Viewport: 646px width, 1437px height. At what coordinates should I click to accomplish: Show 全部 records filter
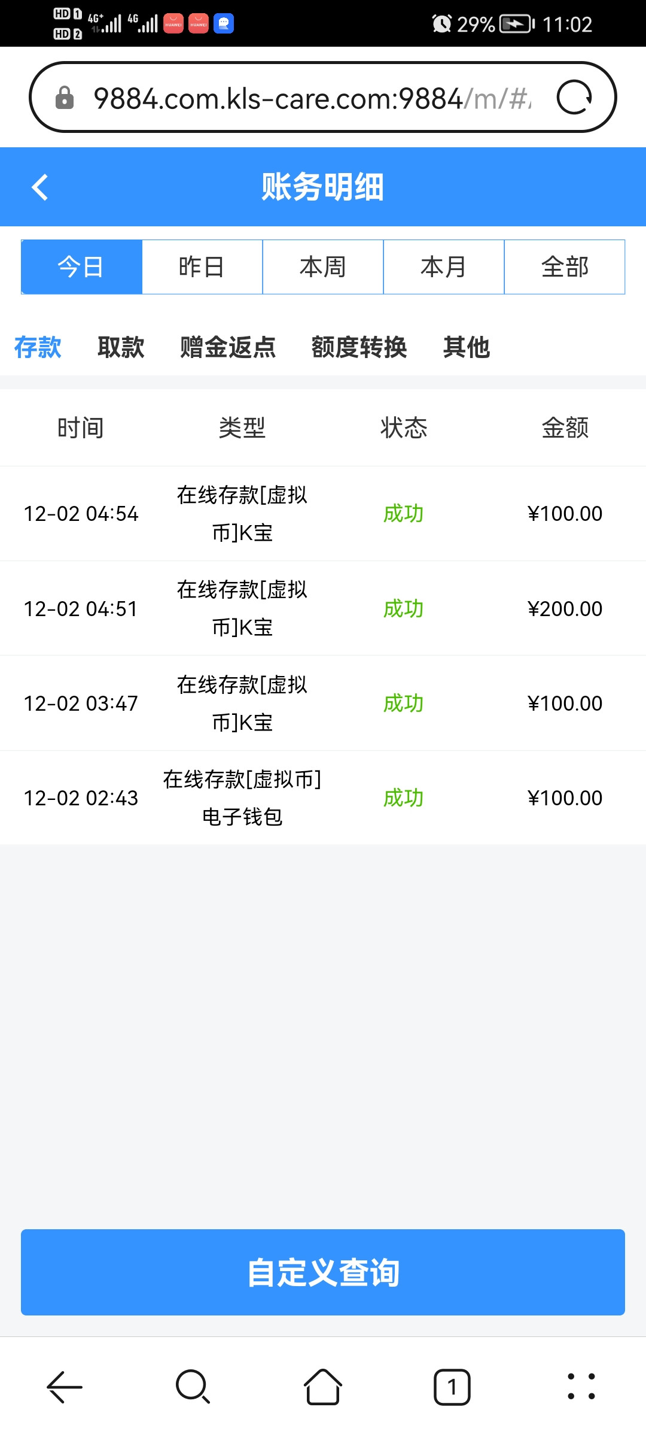pyautogui.click(x=565, y=267)
